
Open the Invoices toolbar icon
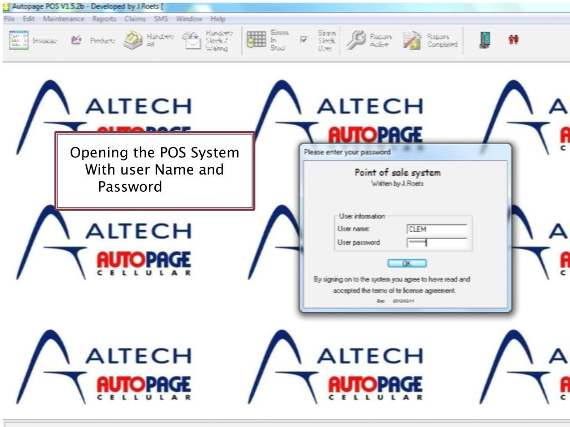[x=18, y=40]
